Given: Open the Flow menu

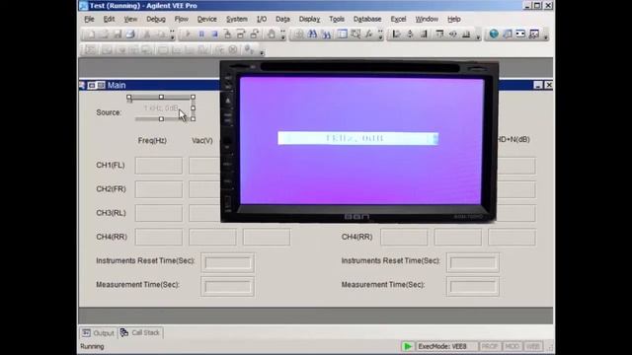Looking at the screenshot, I should coord(182,19).
